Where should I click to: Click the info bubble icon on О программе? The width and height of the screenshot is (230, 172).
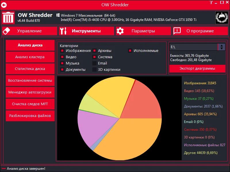click(177, 31)
